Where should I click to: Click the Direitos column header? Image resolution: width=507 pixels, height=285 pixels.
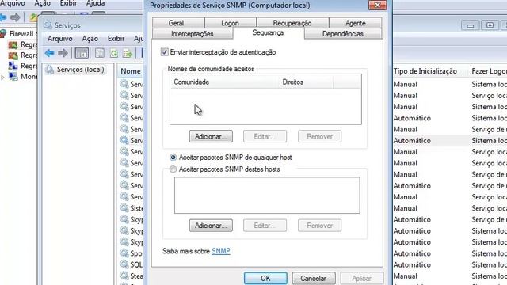coord(307,82)
